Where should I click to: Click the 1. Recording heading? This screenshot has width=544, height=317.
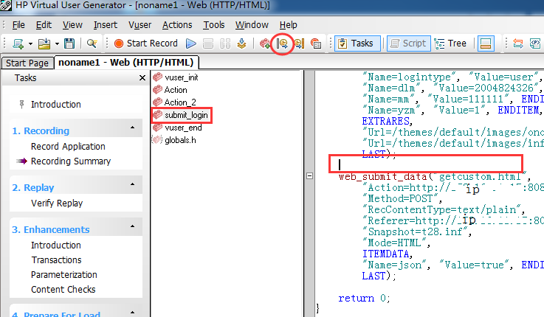(x=41, y=131)
